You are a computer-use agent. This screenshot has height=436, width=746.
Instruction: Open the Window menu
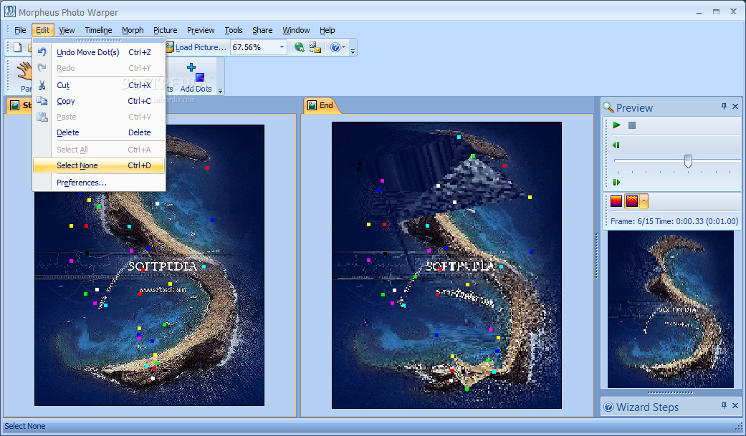point(296,30)
